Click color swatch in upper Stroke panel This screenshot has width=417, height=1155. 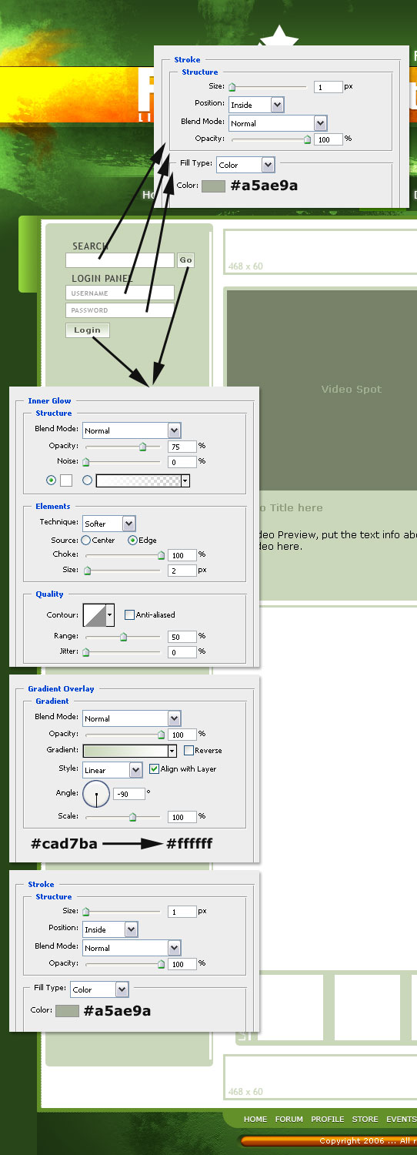click(x=213, y=186)
